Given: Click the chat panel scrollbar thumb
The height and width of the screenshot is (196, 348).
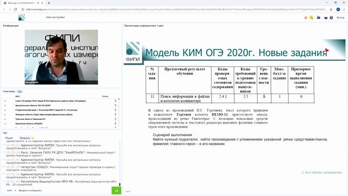Looking at the screenshot, I should tap(120, 185).
